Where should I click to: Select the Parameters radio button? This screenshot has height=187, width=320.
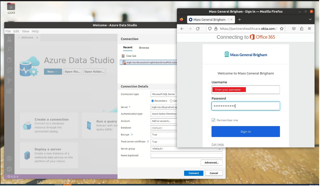coord(153,101)
